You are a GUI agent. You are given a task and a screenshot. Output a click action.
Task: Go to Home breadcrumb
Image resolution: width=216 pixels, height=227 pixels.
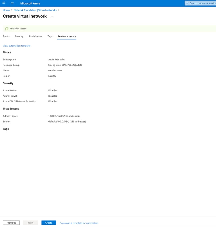pyautogui.click(x=6, y=10)
